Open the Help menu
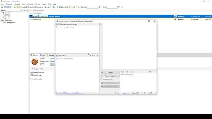Image resolution: width=212 pixels, height=119 pixels. click(55, 4)
